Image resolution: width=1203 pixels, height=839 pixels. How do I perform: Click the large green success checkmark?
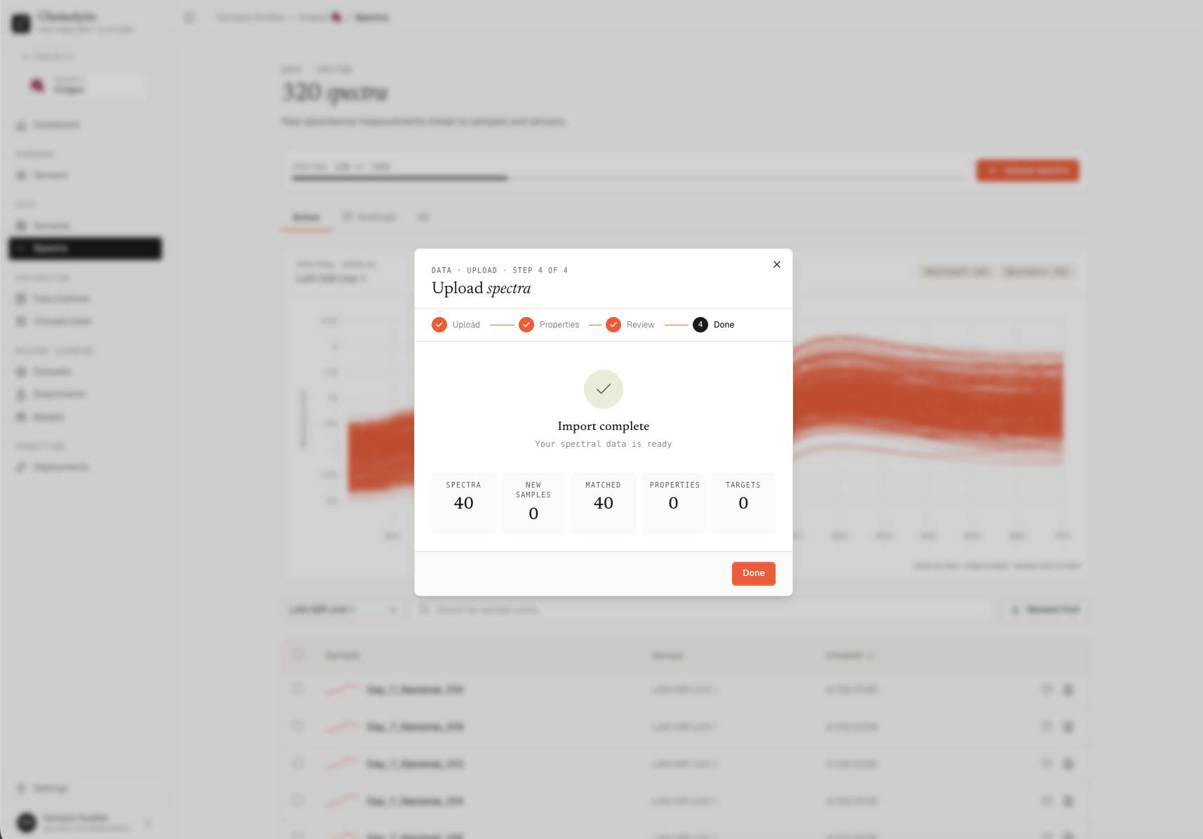[x=604, y=389]
